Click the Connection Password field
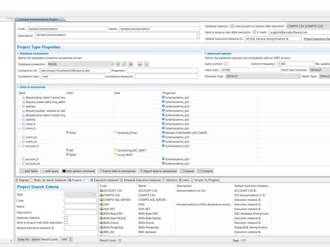This screenshot has width=330, height=247. (166, 76)
